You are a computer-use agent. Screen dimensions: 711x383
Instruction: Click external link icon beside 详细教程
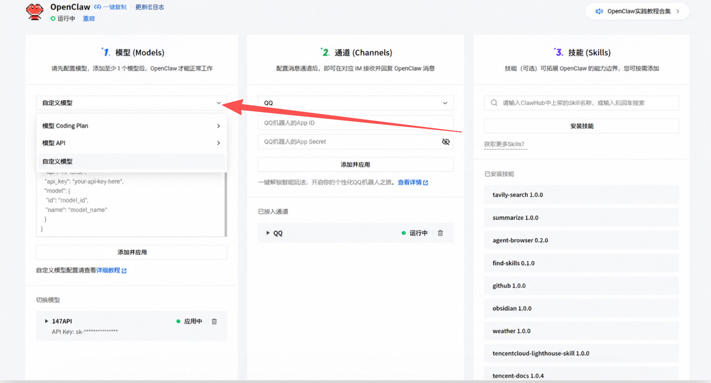(x=124, y=270)
